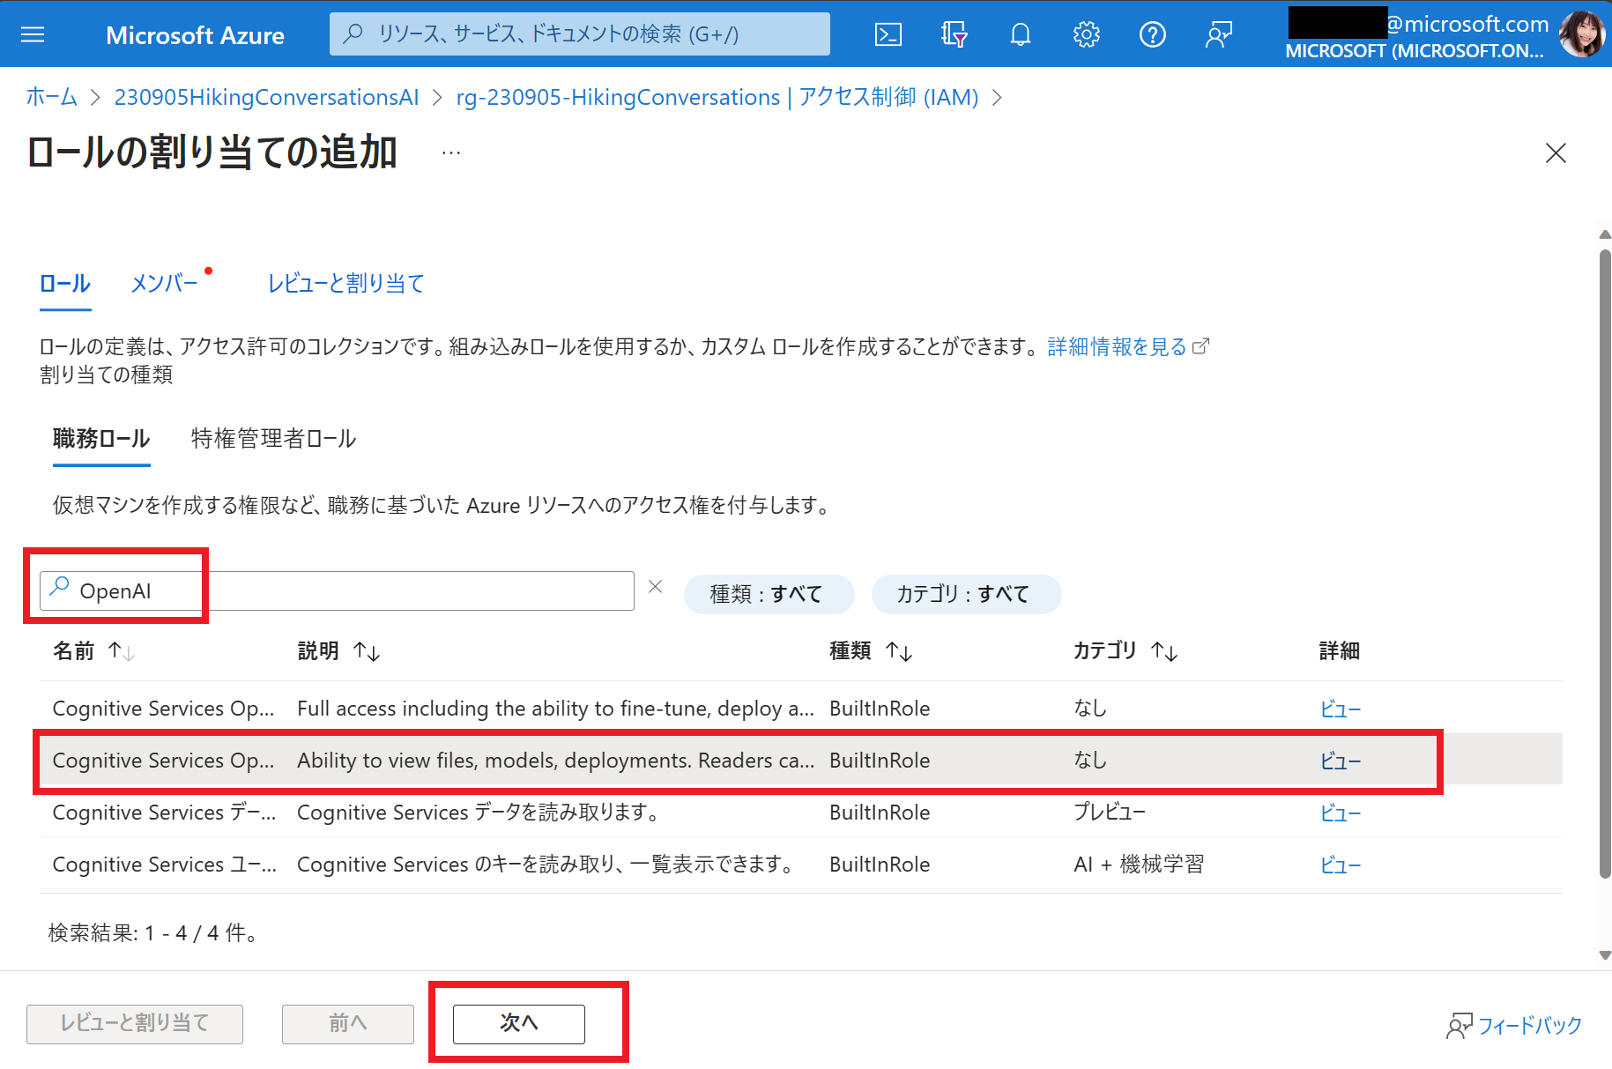Screen dimensions: 1612x1069
Task: Open the more options ellipsis beside the title
Action: click(x=451, y=153)
